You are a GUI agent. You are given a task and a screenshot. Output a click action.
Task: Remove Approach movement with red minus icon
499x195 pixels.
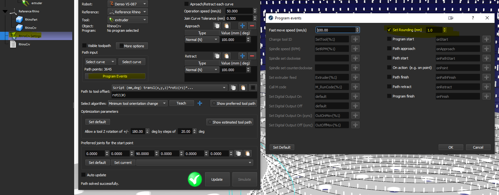[x=252, y=26]
